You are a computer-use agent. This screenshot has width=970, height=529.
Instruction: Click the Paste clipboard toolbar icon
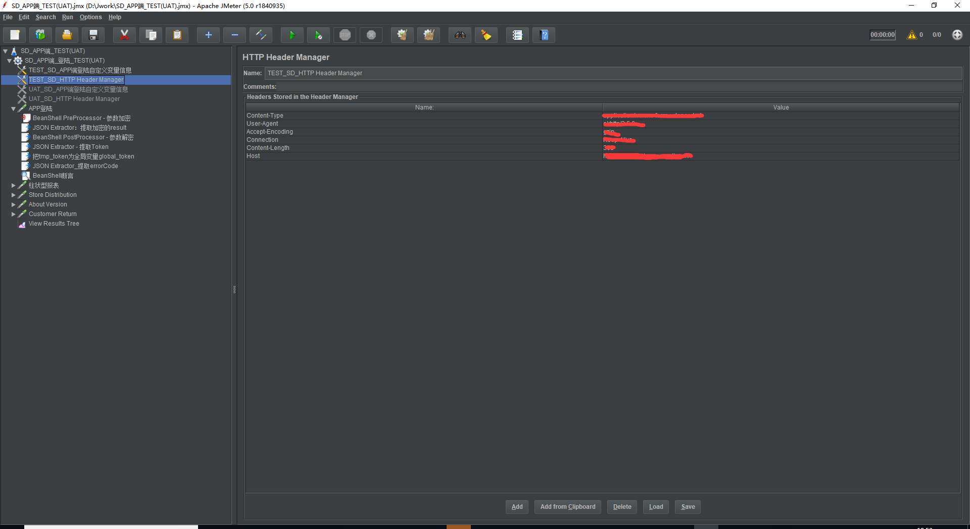[x=177, y=35]
